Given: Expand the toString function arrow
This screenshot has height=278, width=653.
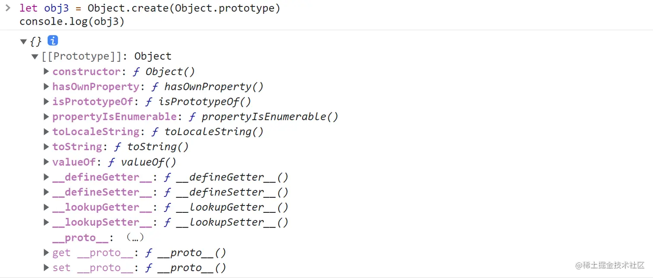Looking at the screenshot, I should (x=47, y=147).
